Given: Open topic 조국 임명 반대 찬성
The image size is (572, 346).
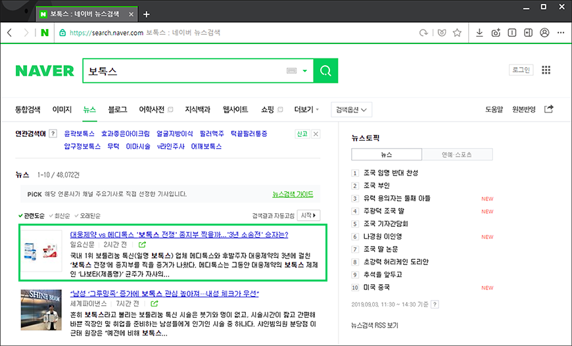Looking at the screenshot, I should coord(391,172).
